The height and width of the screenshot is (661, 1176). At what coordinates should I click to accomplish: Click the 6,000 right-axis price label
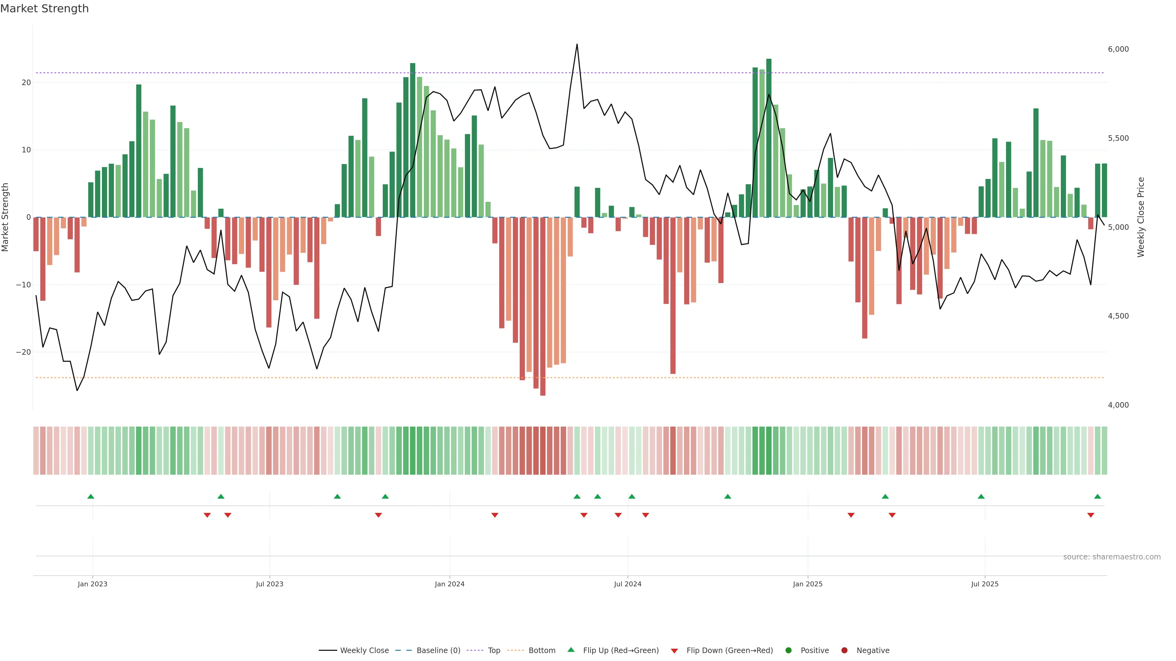tap(1118, 49)
